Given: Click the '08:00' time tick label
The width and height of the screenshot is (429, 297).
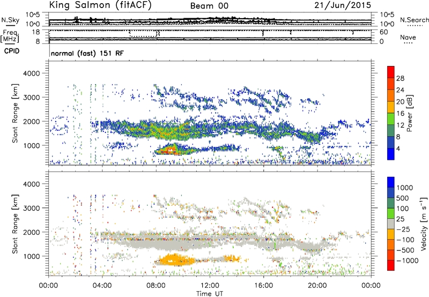Looking at the screenshot, I should click(156, 286).
